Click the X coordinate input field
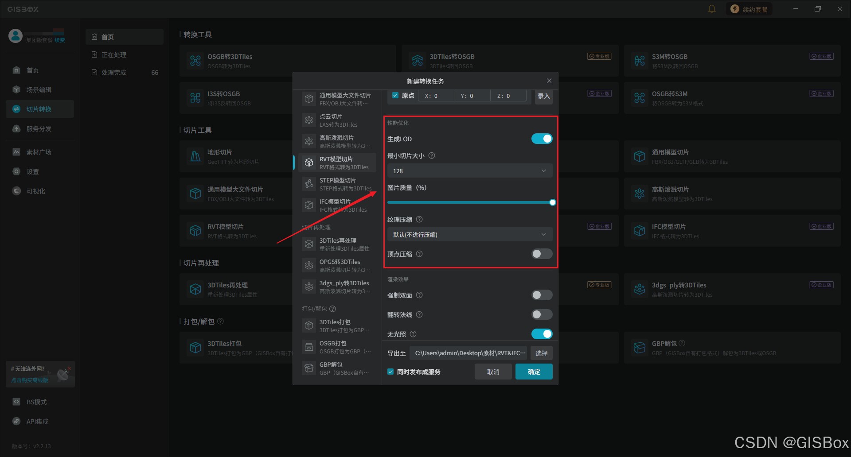This screenshot has height=457, width=851. coord(436,96)
